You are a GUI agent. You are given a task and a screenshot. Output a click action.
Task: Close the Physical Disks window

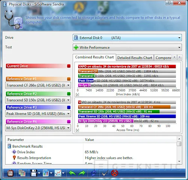[x=179, y=3]
